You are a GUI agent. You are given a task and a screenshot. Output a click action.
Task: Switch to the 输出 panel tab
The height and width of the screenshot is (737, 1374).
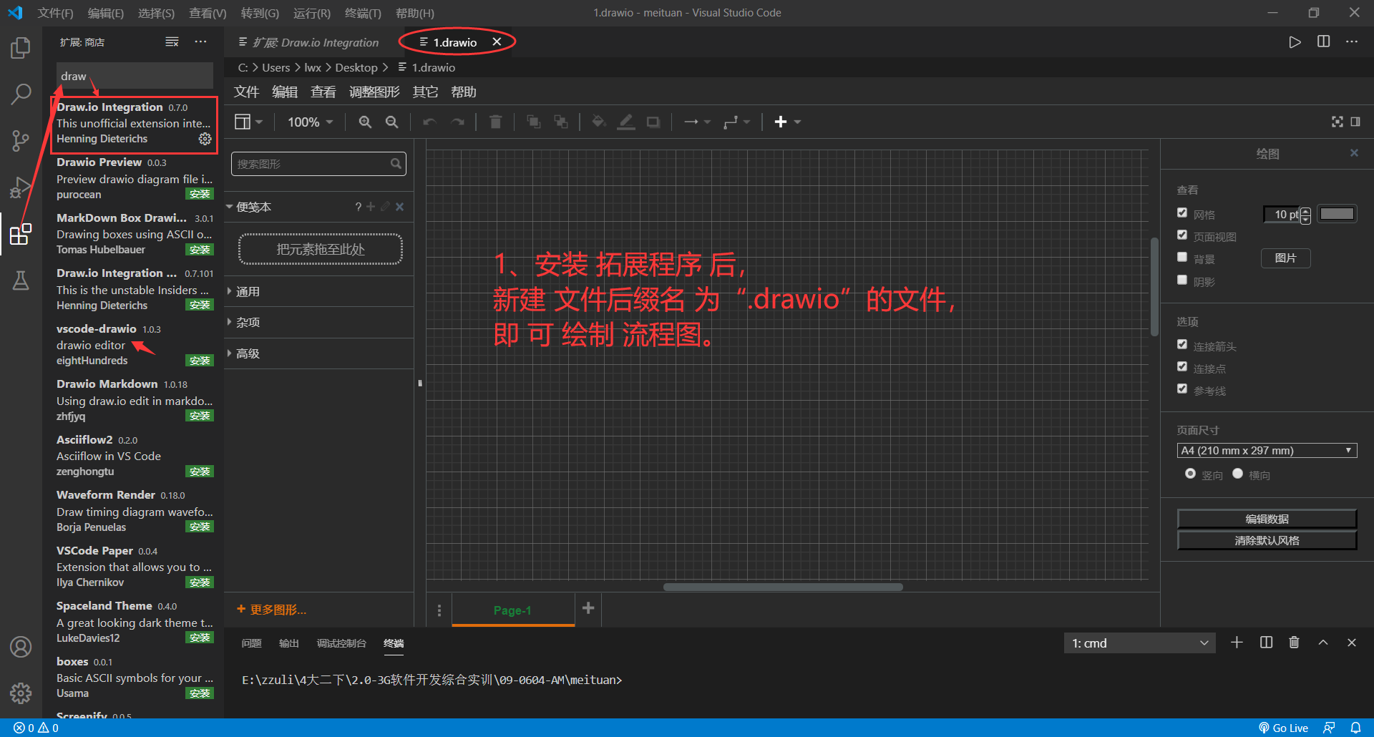click(288, 643)
